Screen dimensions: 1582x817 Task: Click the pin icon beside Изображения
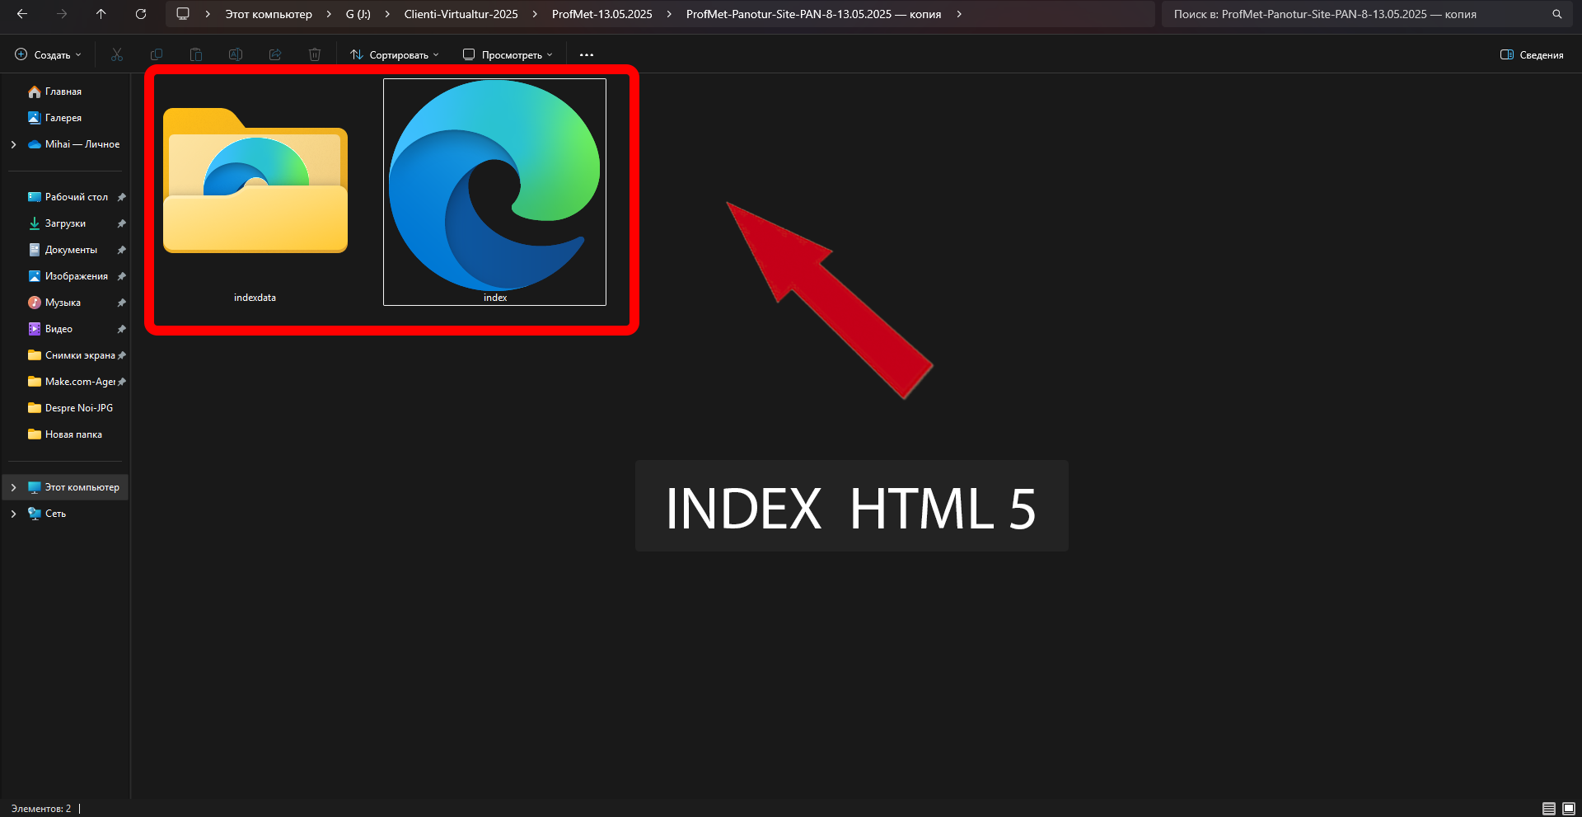coord(121,276)
